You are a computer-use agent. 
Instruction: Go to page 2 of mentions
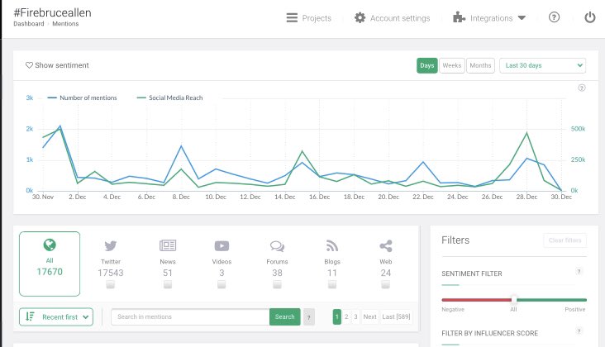(x=346, y=317)
